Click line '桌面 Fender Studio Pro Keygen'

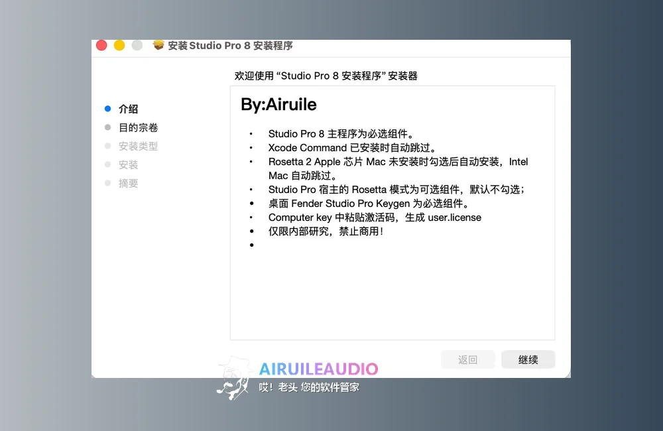(369, 204)
